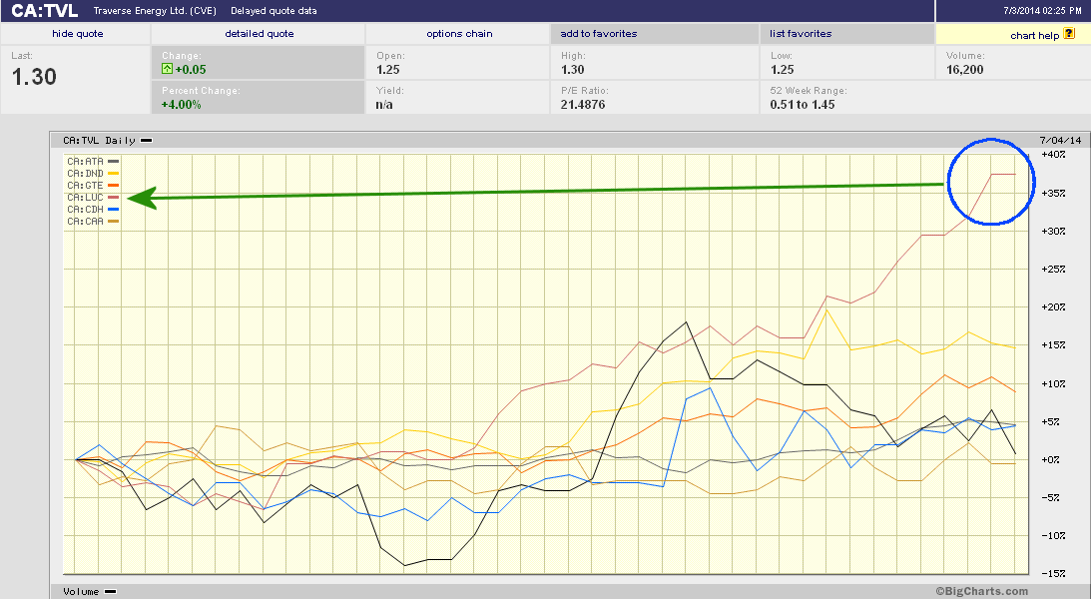Click the 52 week range 0.51 to 1.45
This screenshot has height=599, width=1091.
(x=803, y=105)
